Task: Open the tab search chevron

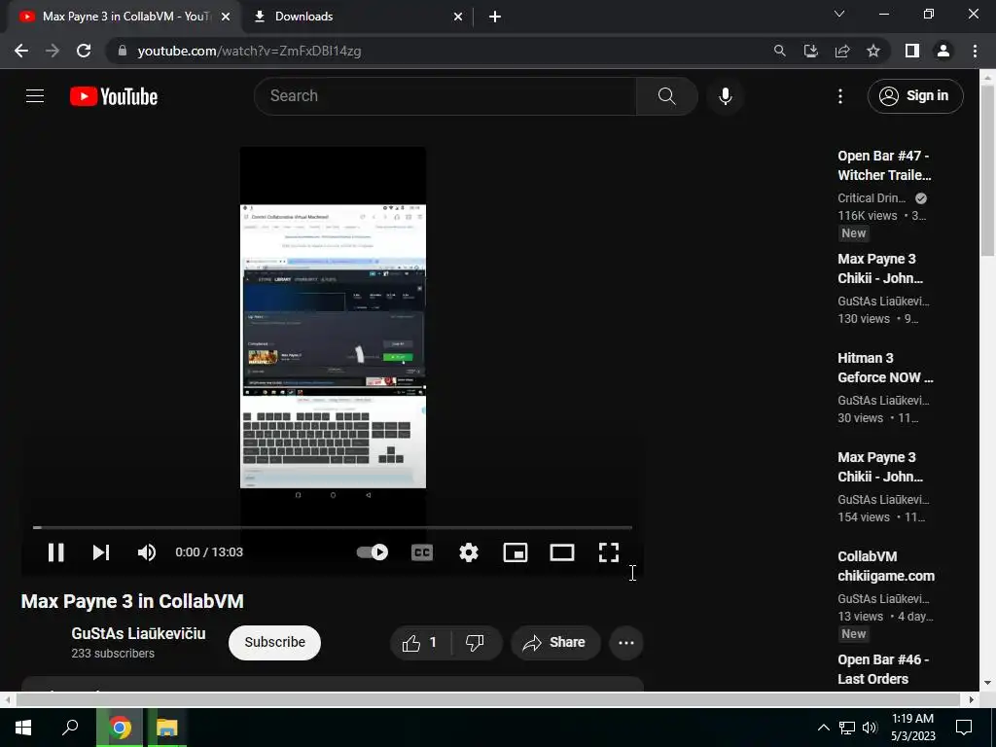Action: pos(839,14)
